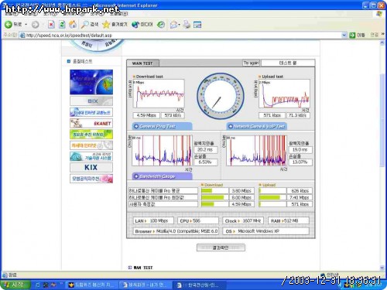The height and width of the screenshot is (290, 387).
Task: Click the Edit toolbar icon after printer
Action: [197, 25]
